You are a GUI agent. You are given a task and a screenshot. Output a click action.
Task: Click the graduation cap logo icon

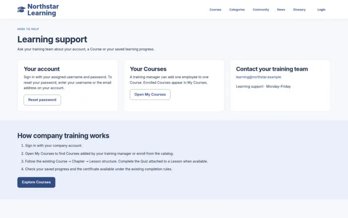click(x=21, y=9)
